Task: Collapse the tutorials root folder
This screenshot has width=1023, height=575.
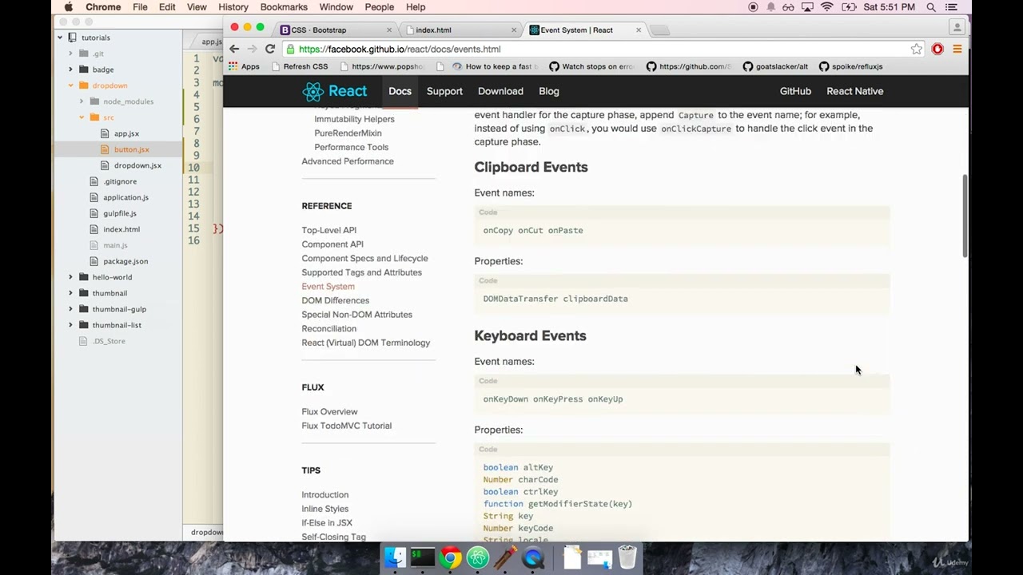Action: (x=60, y=38)
